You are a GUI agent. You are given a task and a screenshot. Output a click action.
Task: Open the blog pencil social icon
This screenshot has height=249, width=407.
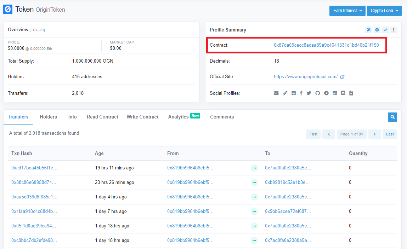coord(285,93)
